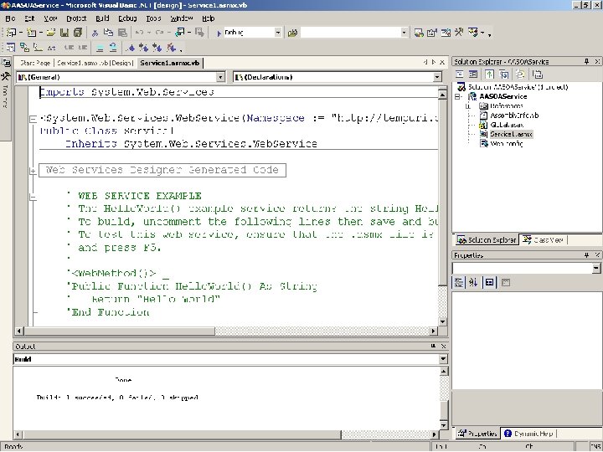Start debugging with the blue play arrow
The height and width of the screenshot is (452, 603).
[219, 33]
